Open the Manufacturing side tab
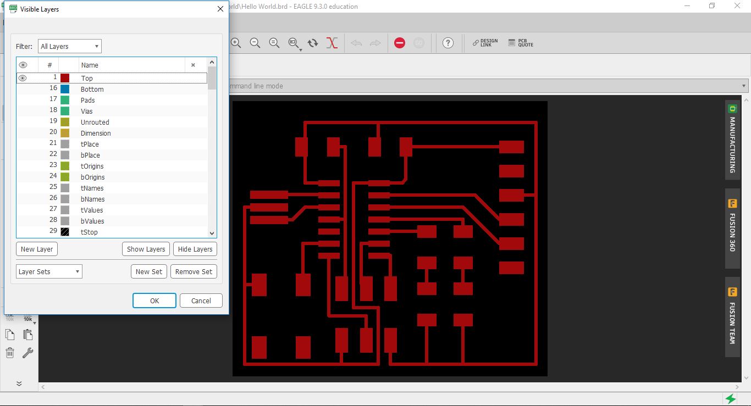The width and height of the screenshot is (751, 406). coord(732,140)
